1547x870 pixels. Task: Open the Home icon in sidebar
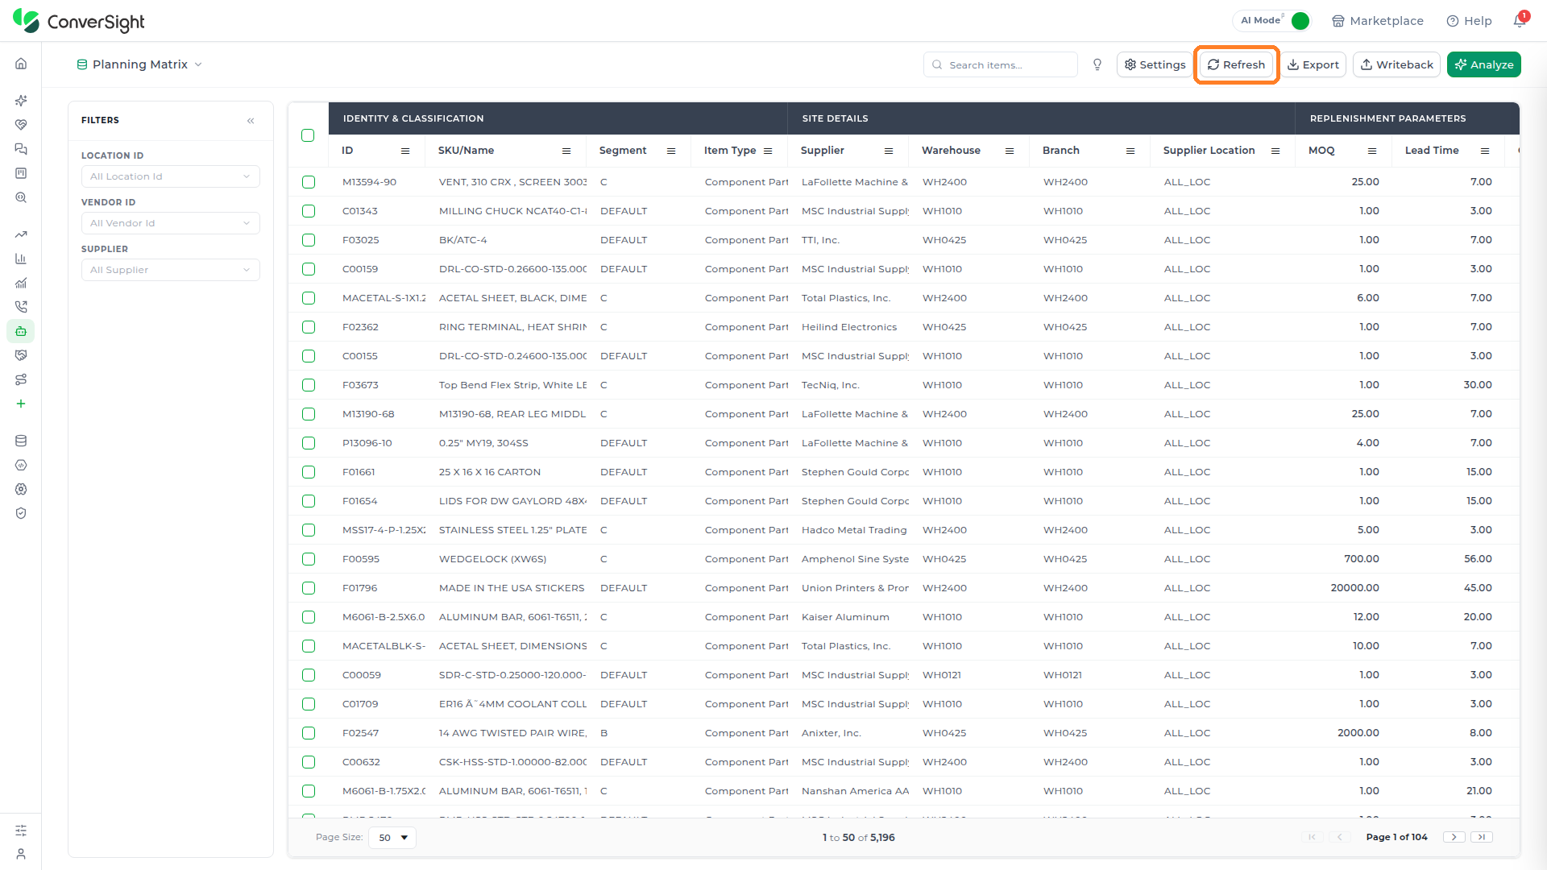pyautogui.click(x=21, y=64)
